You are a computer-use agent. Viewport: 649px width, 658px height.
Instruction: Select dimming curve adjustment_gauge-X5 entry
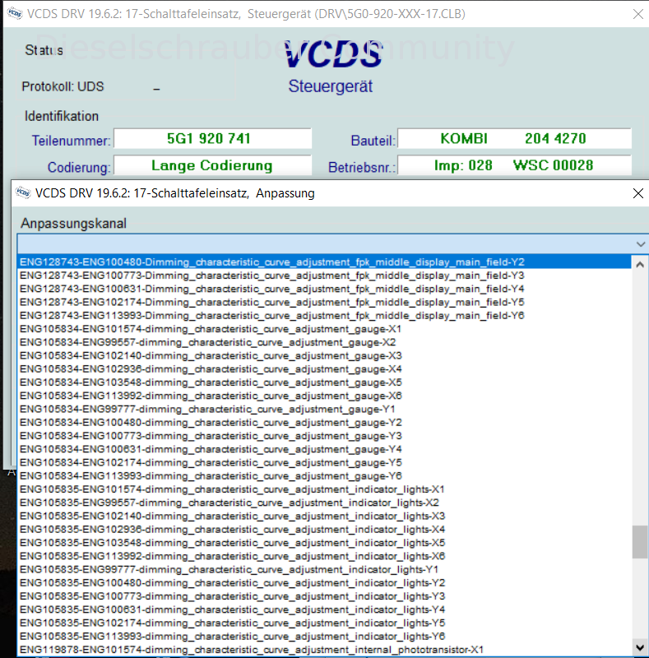[x=324, y=382]
